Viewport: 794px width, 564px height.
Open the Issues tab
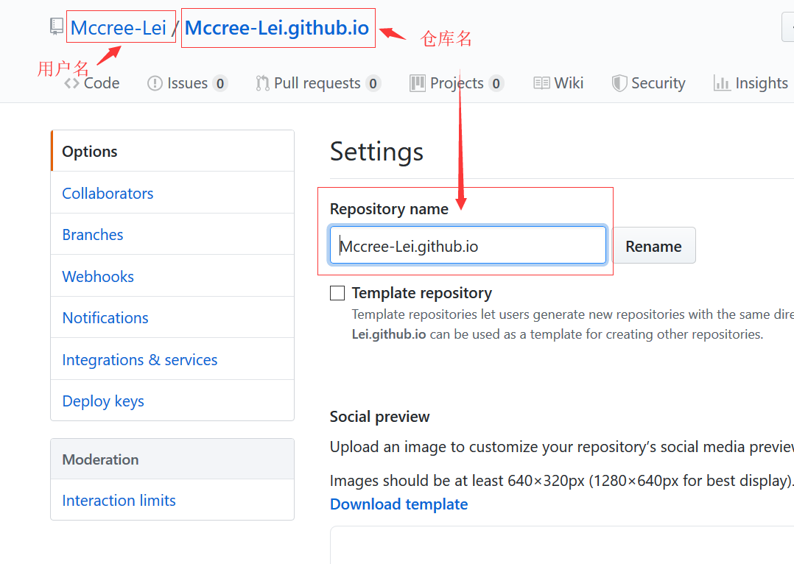187,84
